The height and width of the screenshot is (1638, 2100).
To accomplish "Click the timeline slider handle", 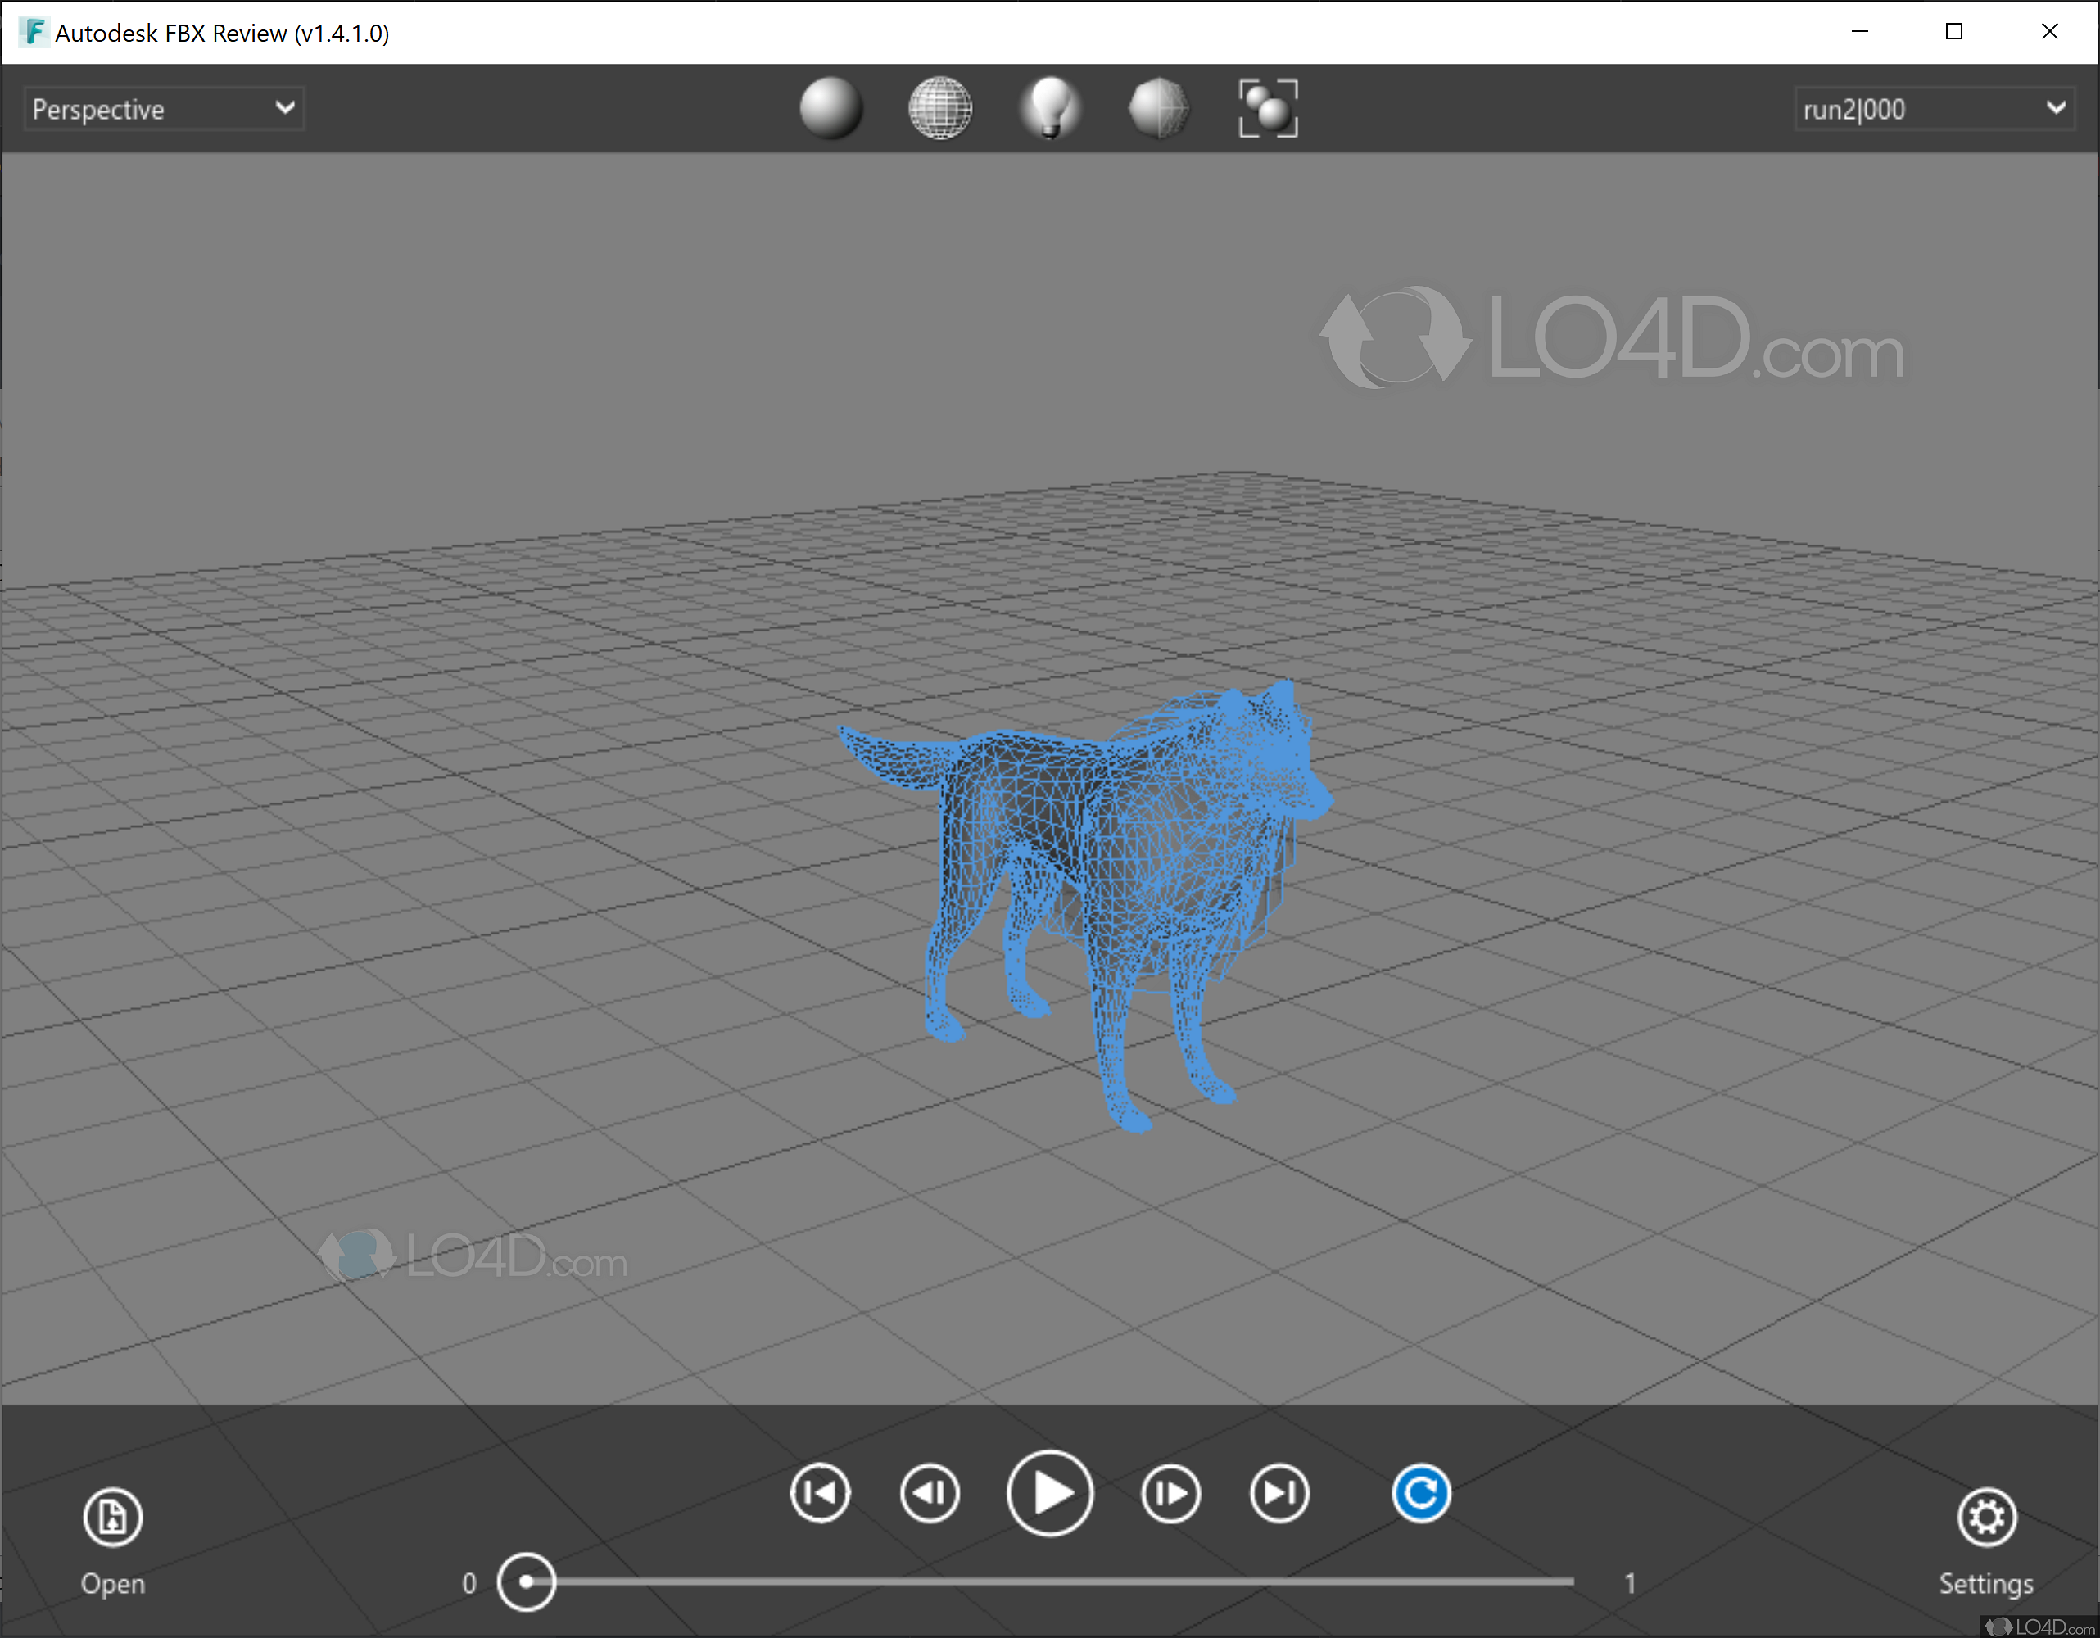I will (x=526, y=1581).
